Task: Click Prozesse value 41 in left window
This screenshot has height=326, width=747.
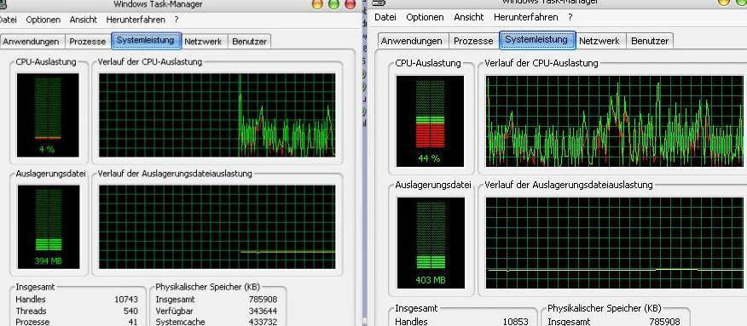Action: click(x=133, y=322)
